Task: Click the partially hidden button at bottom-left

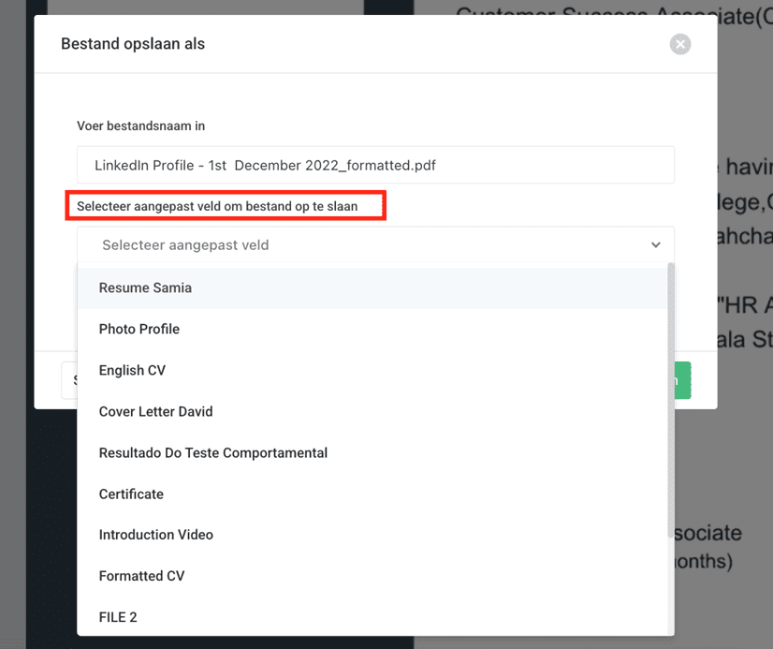Action: 68,380
